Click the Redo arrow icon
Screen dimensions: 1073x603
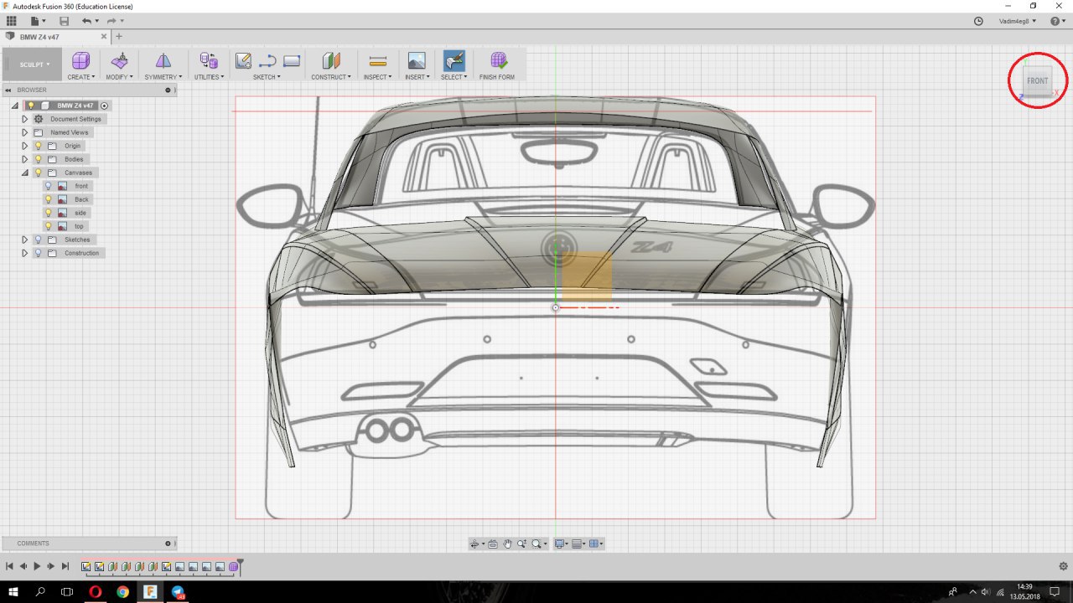tap(111, 21)
